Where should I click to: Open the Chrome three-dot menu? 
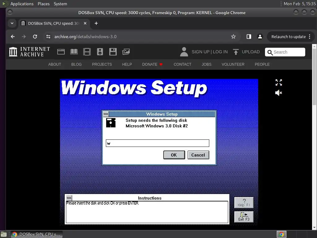(x=310, y=37)
